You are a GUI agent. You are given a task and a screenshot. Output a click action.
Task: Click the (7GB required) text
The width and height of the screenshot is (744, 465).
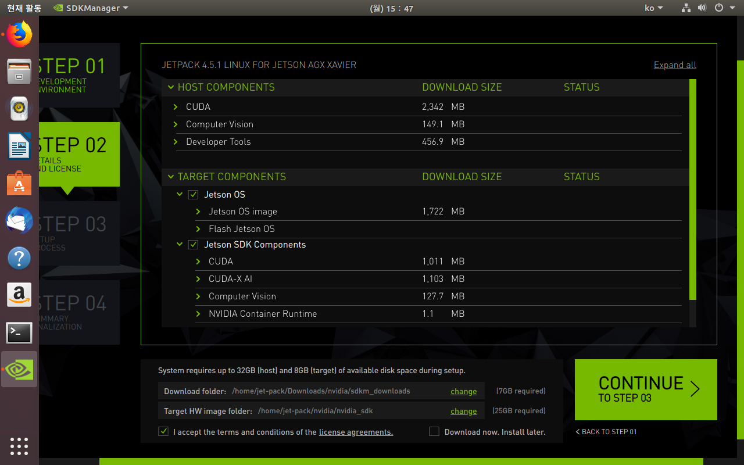pyautogui.click(x=521, y=391)
